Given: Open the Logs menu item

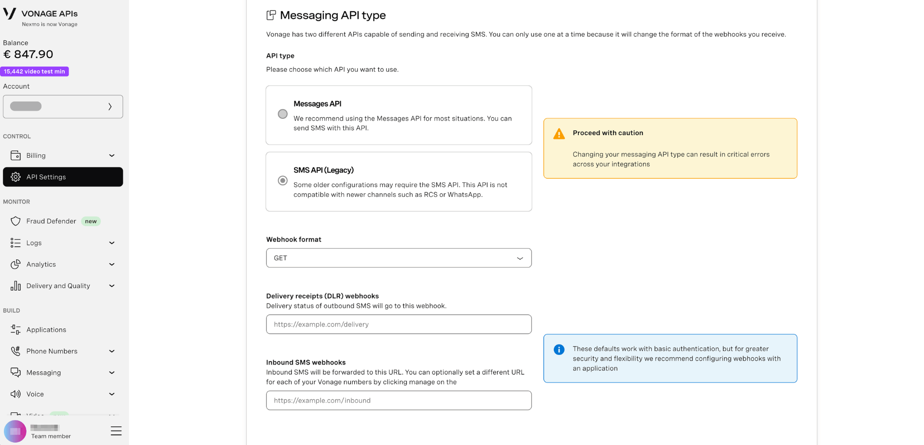Looking at the screenshot, I should pyautogui.click(x=63, y=243).
